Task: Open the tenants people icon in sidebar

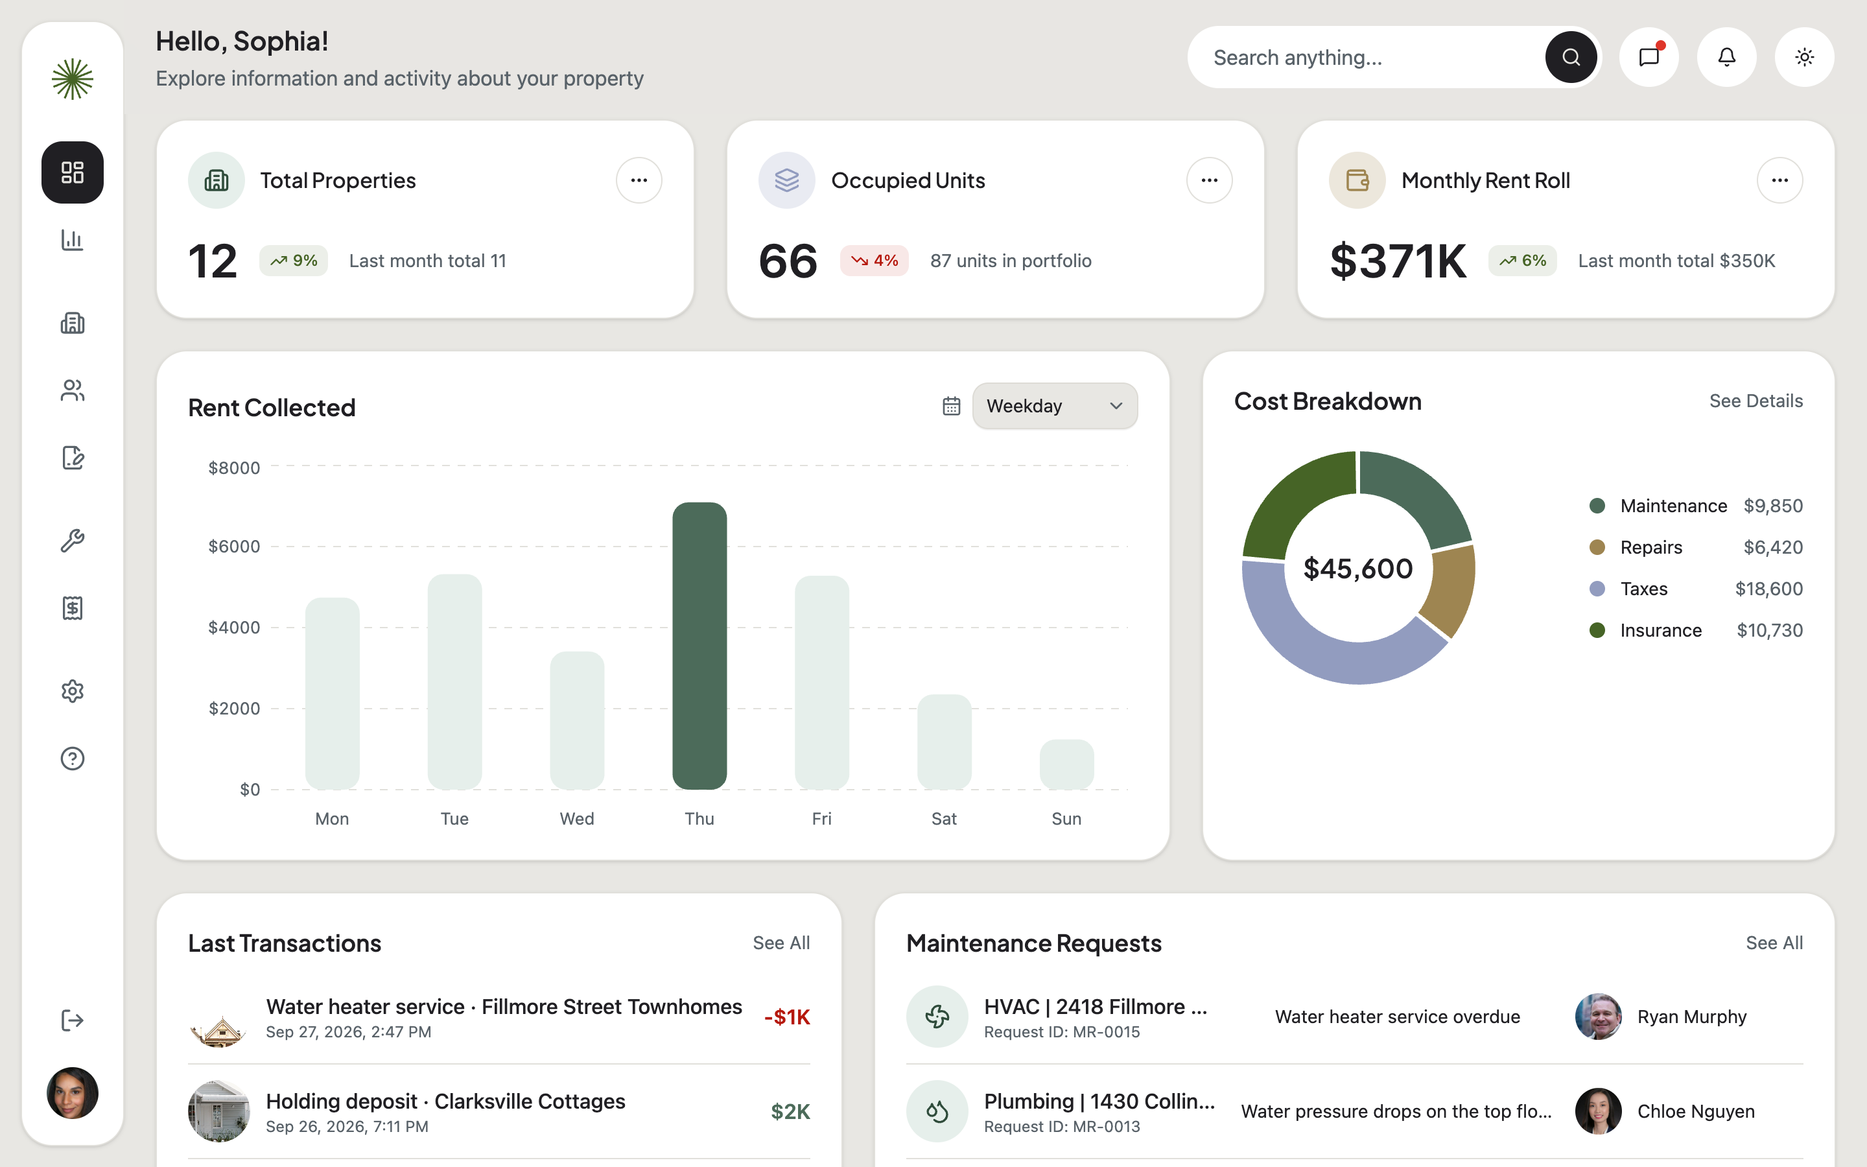Action: pyautogui.click(x=73, y=390)
